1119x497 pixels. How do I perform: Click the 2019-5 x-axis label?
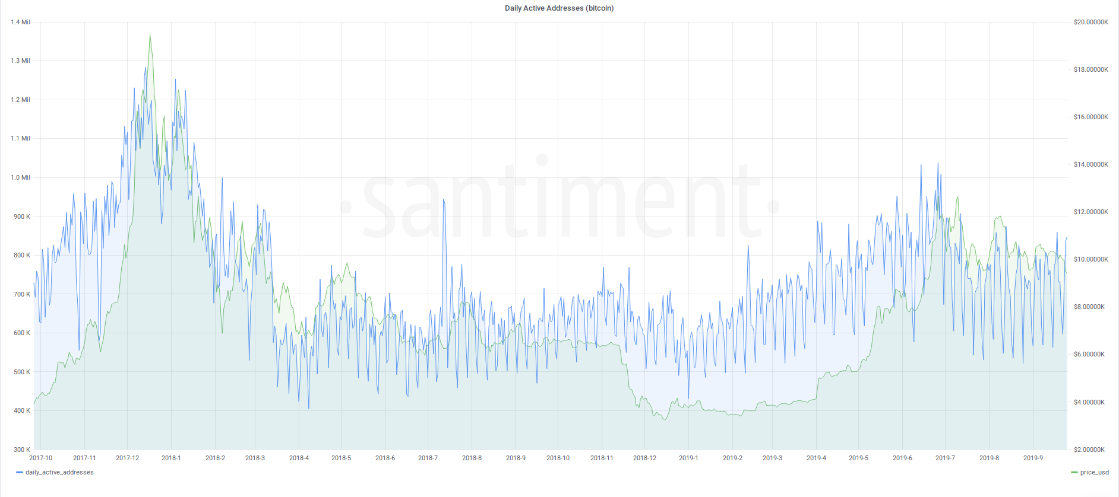[x=858, y=458]
